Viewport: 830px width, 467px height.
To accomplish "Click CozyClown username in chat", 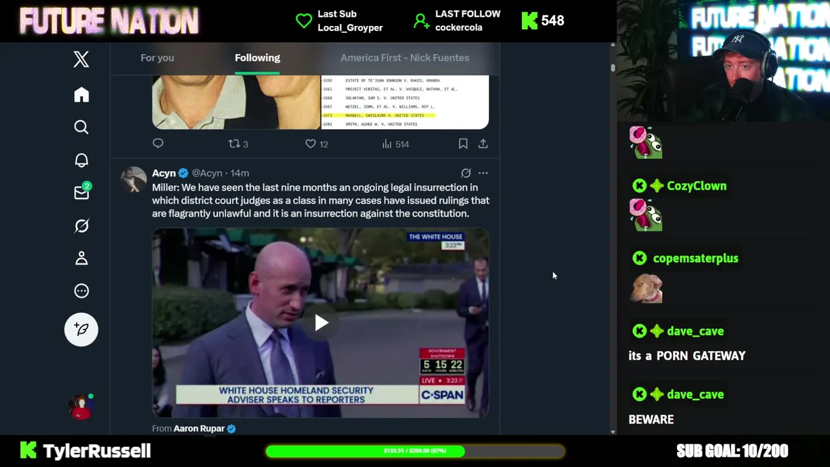I will 696,186.
